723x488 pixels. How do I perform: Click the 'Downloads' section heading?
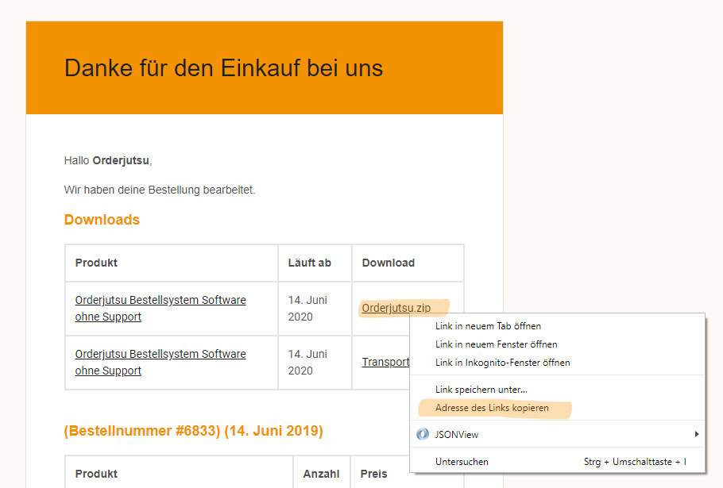click(102, 220)
